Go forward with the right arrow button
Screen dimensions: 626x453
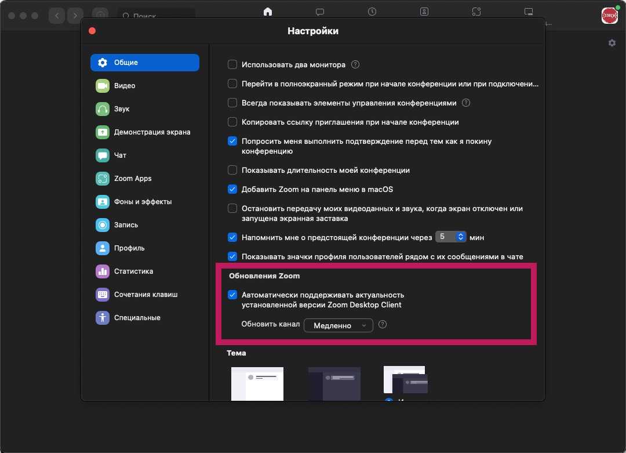pyautogui.click(x=75, y=16)
